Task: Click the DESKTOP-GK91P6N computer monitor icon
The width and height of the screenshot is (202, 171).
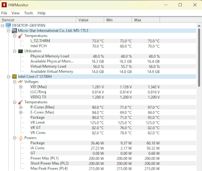Action: point(8,26)
